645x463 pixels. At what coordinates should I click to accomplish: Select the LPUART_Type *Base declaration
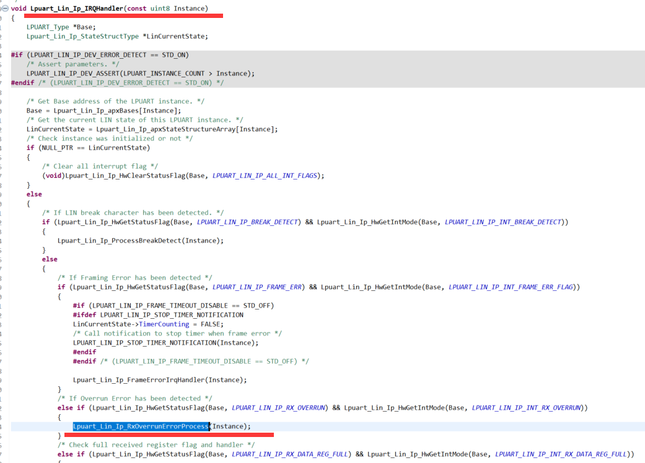tap(61, 27)
